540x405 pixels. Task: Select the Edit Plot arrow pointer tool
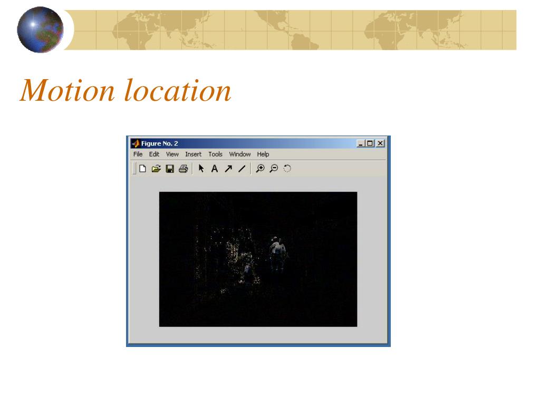pos(201,168)
